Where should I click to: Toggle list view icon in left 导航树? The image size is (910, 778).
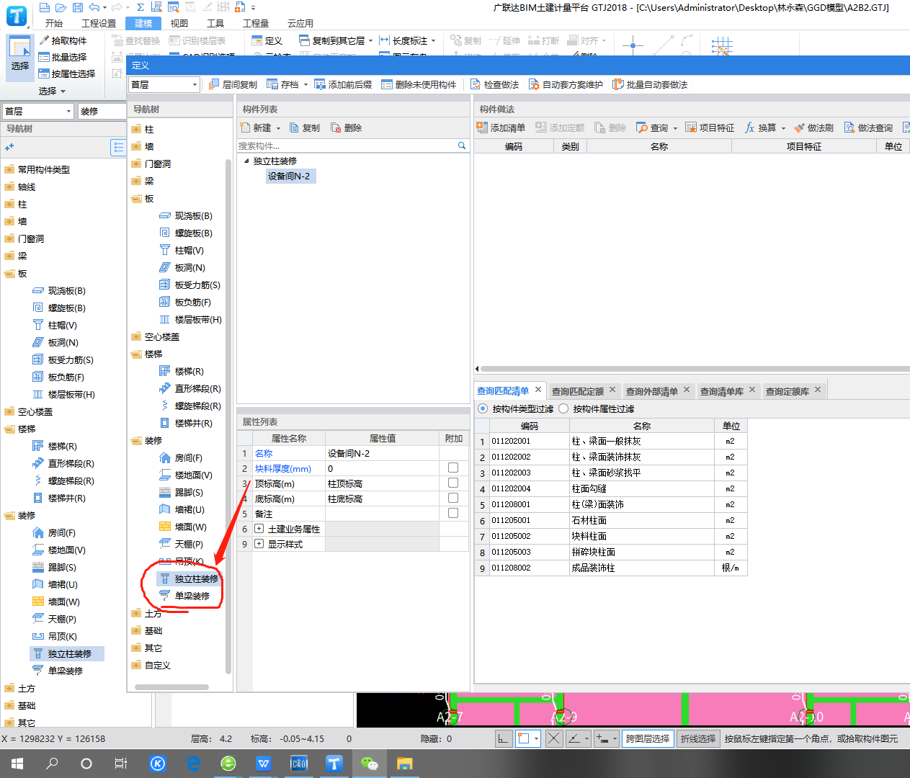[x=118, y=147]
